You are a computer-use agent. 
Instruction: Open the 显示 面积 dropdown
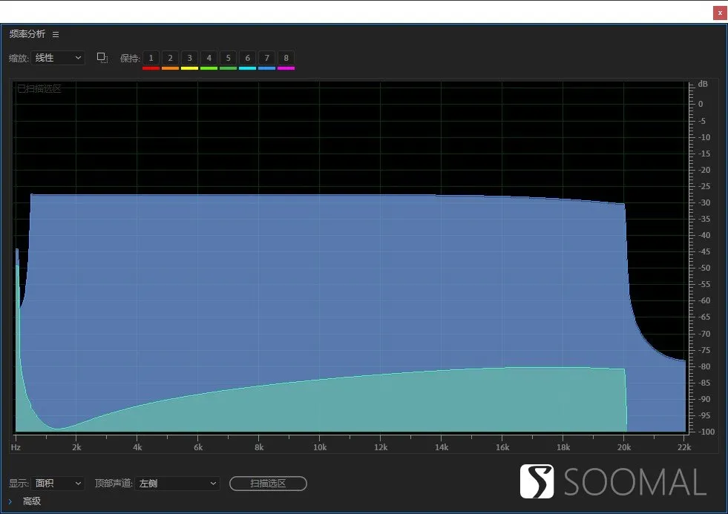coord(58,484)
